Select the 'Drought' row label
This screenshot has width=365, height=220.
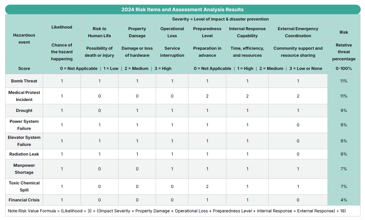pos(24,110)
